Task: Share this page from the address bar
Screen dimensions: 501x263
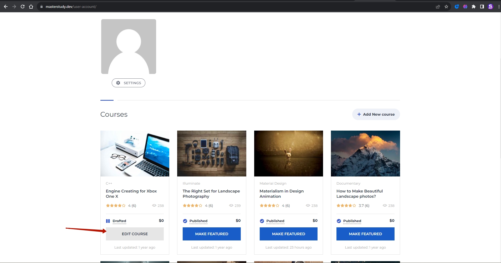Action: point(438,7)
